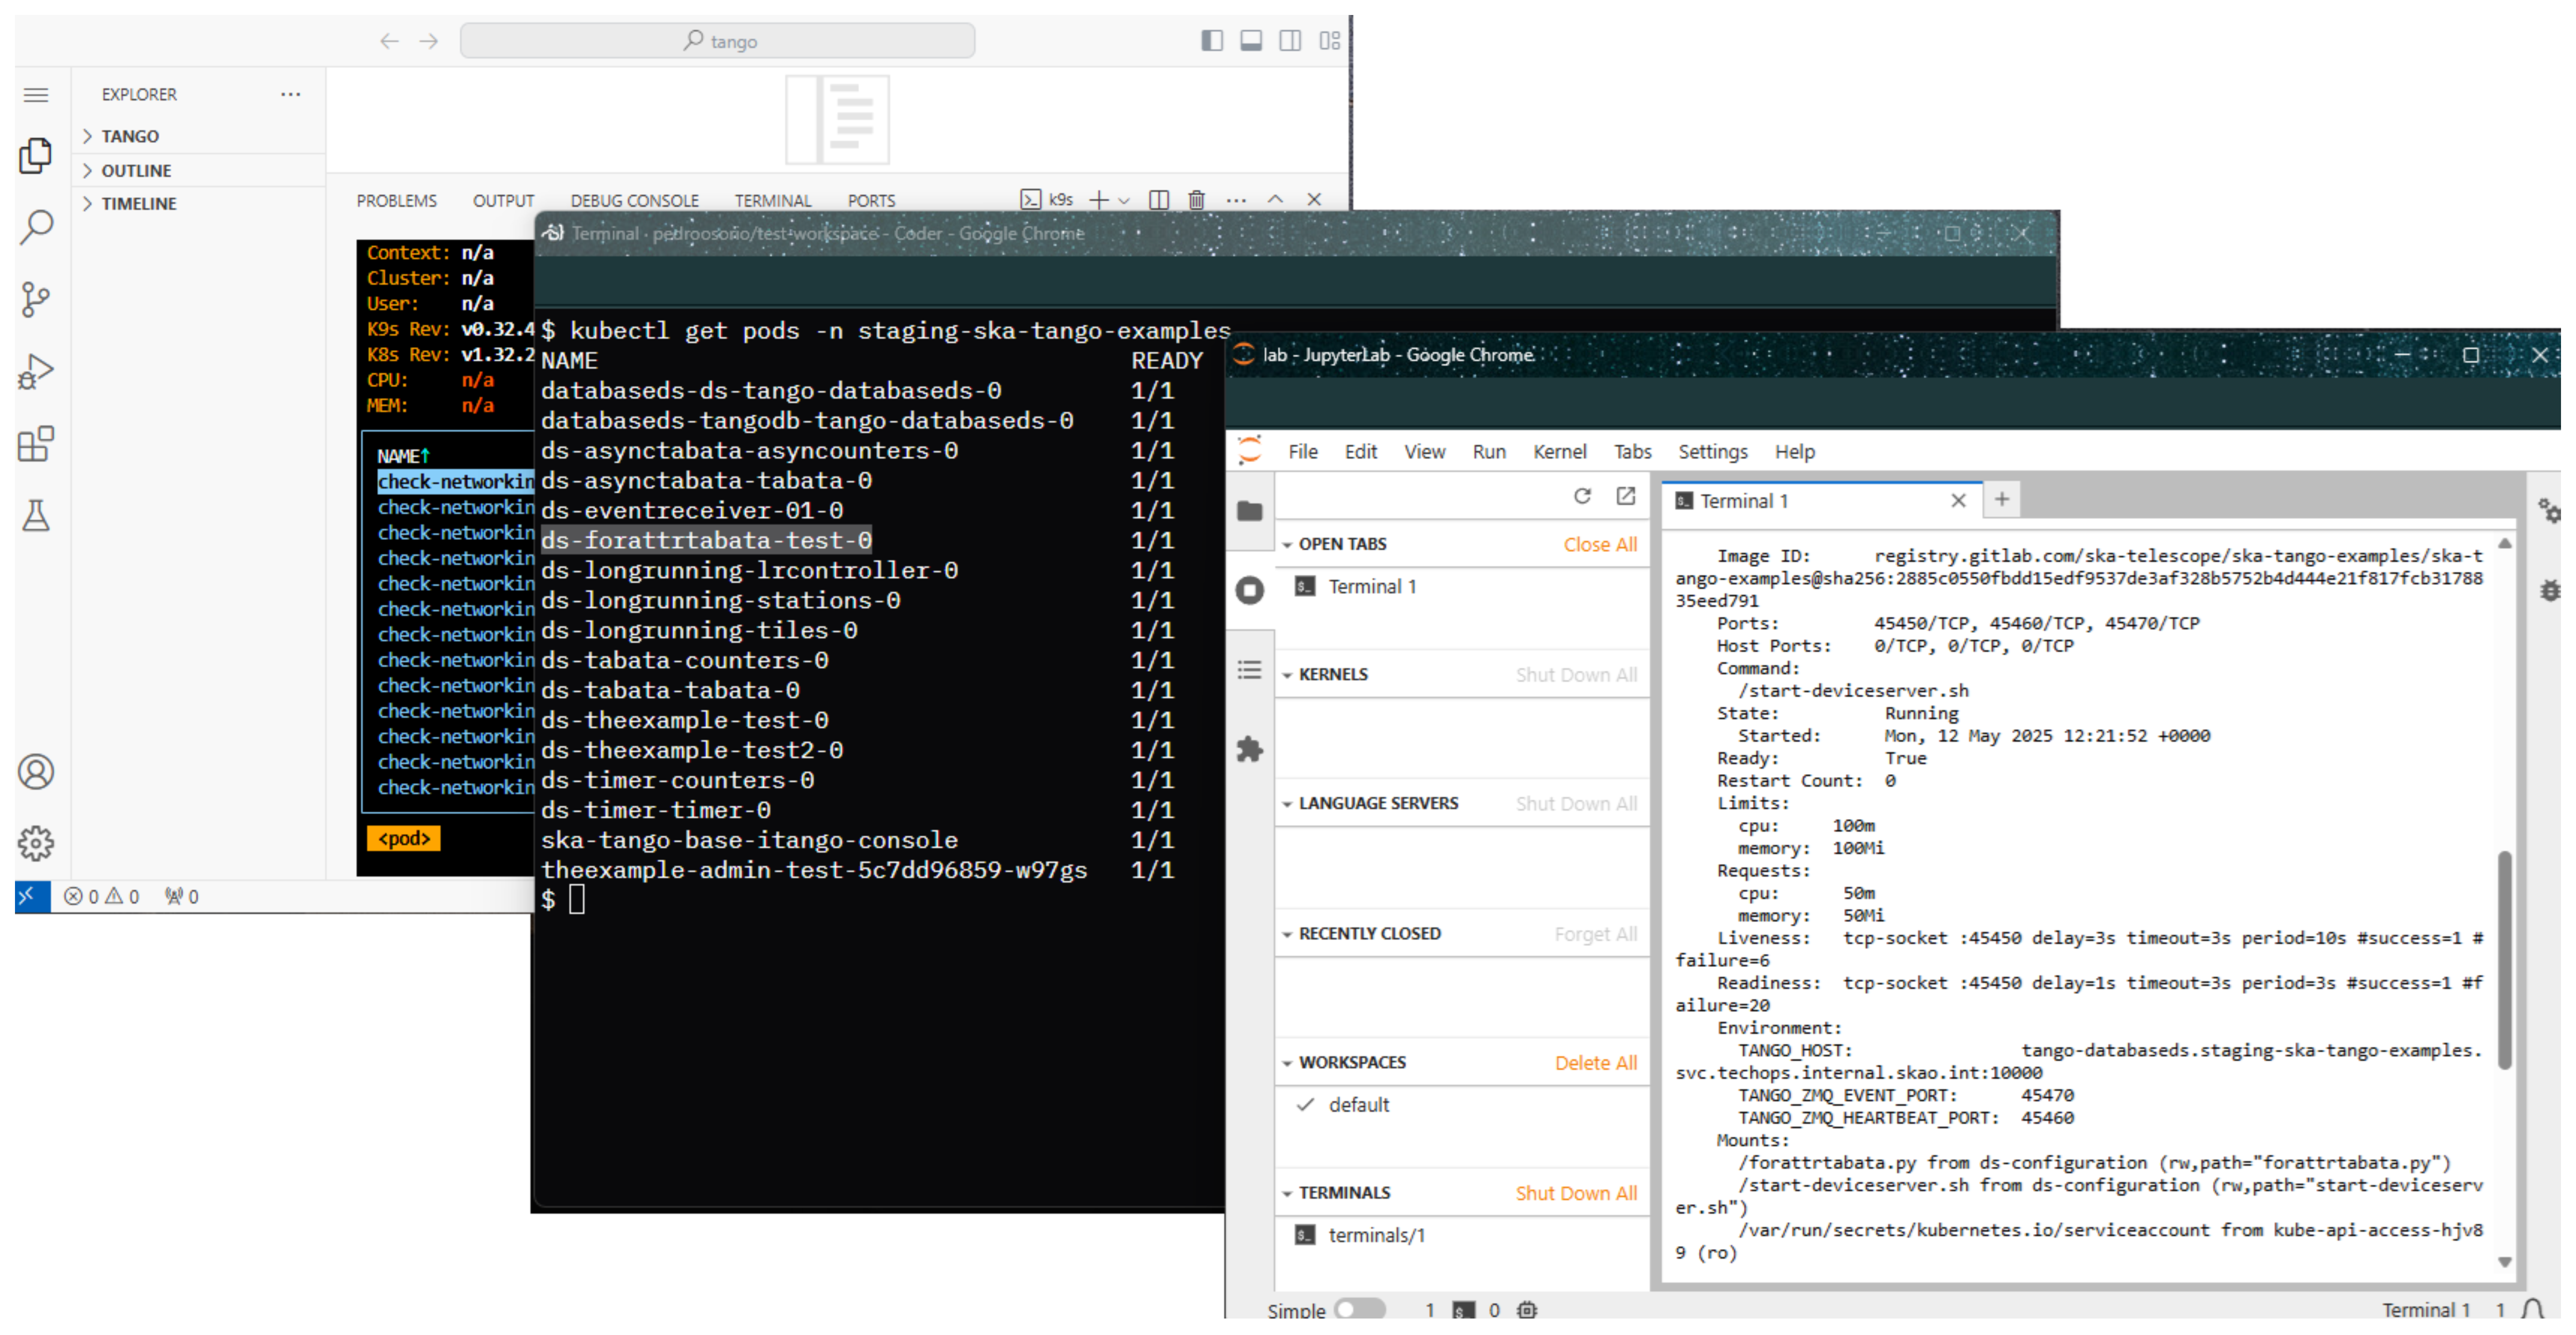Open the terminal launch profile dropdown arrow
Viewport: 2576px width, 1335px height.
click(1124, 201)
